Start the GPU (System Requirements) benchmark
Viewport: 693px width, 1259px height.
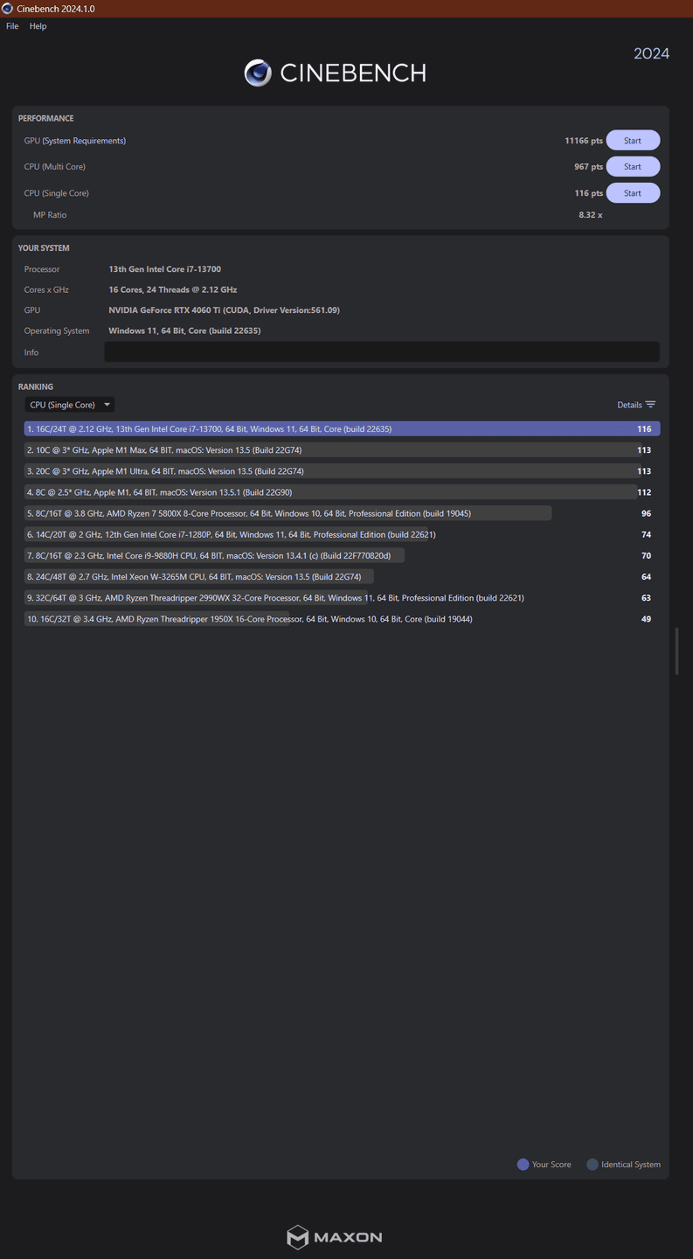click(x=633, y=141)
